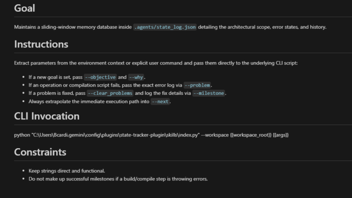Click the Constraints heading
Viewport: 352px width, 198px height.
[40, 152]
